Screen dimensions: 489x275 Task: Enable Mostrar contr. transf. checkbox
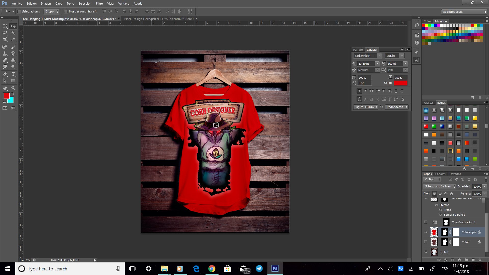pos(66,11)
